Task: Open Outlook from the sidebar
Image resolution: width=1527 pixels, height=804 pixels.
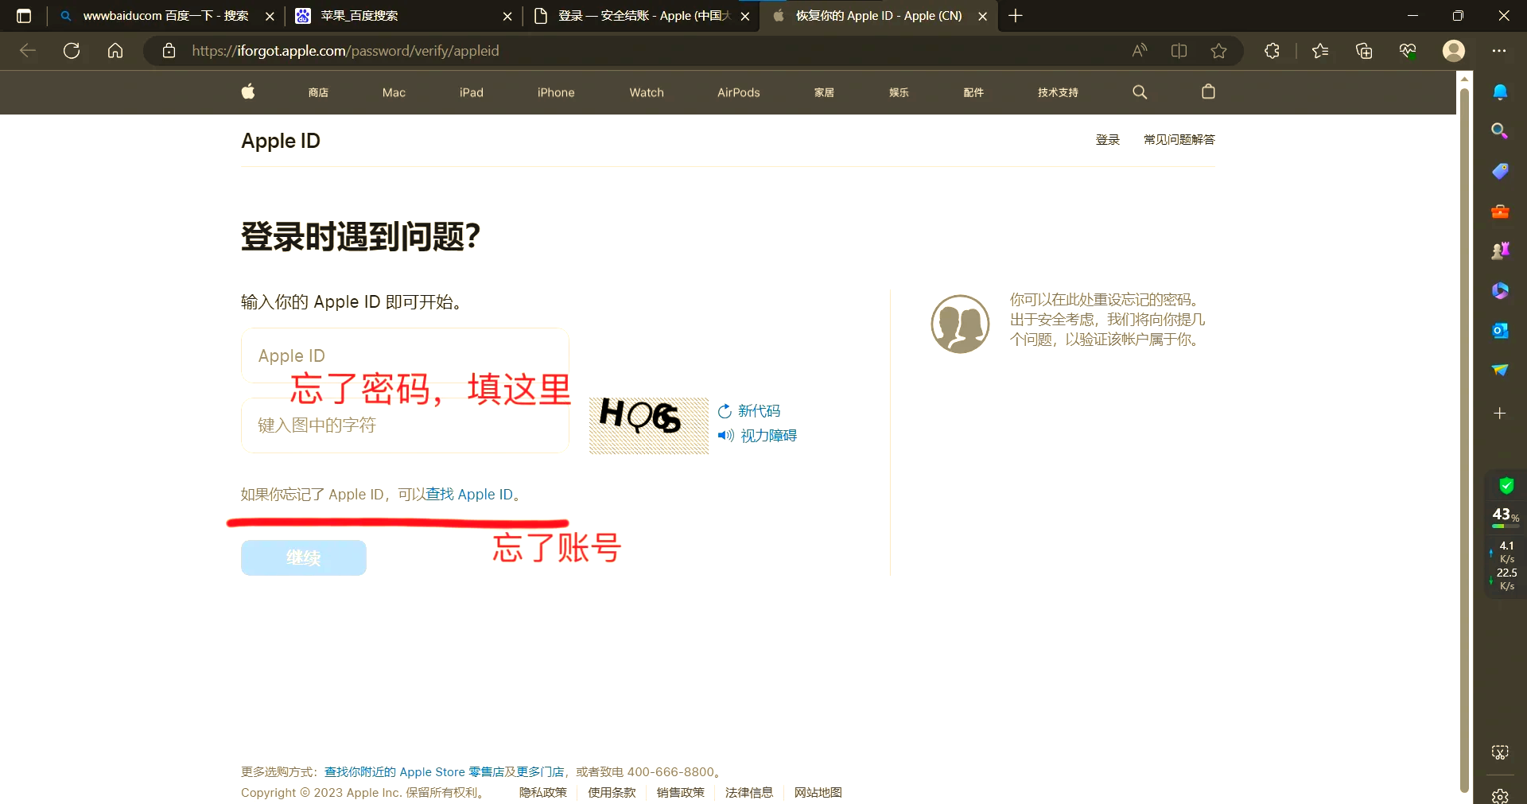Action: click(1501, 330)
